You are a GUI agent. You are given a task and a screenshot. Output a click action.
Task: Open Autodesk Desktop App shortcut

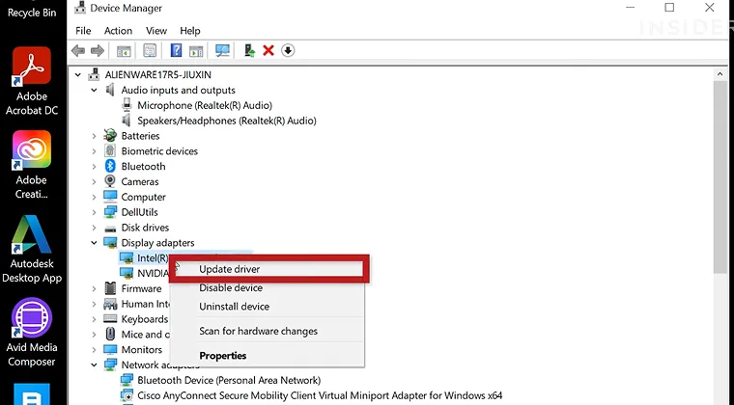(32, 249)
